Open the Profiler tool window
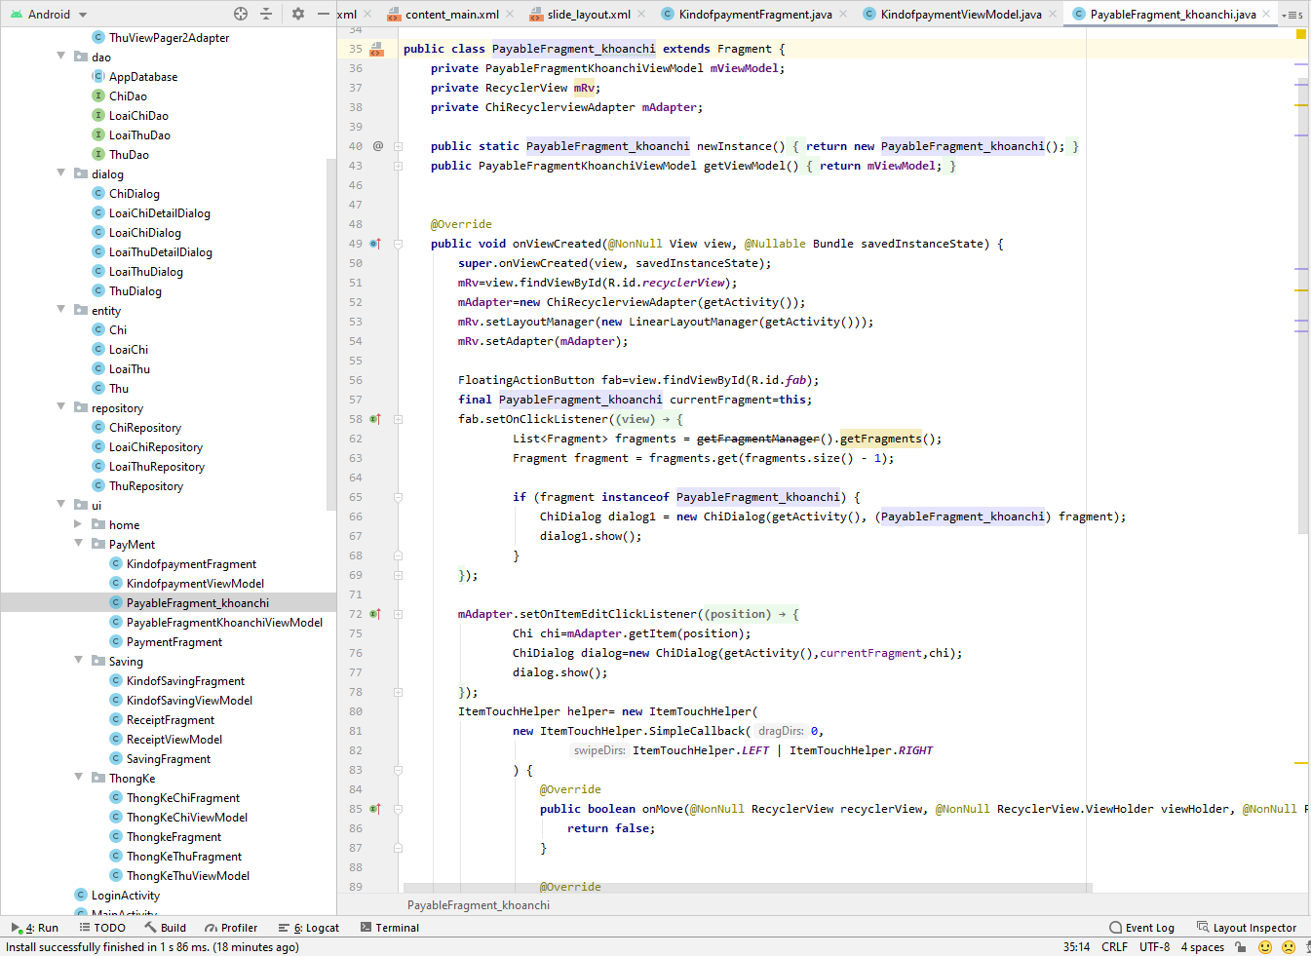The height and width of the screenshot is (956, 1311). point(231,928)
